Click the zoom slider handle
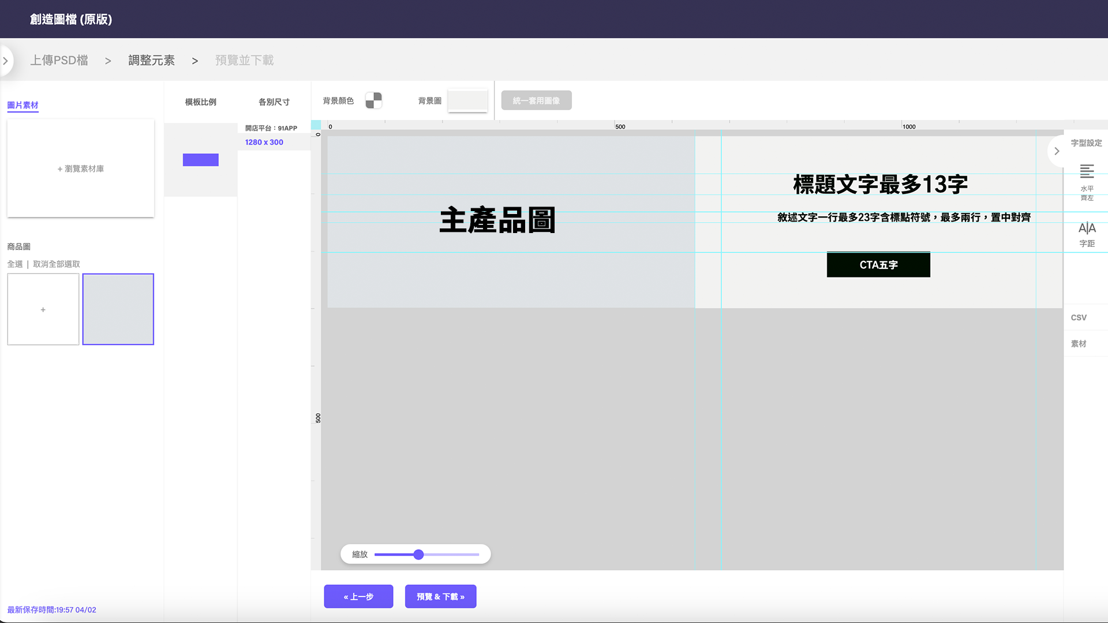 click(x=419, y=554)
